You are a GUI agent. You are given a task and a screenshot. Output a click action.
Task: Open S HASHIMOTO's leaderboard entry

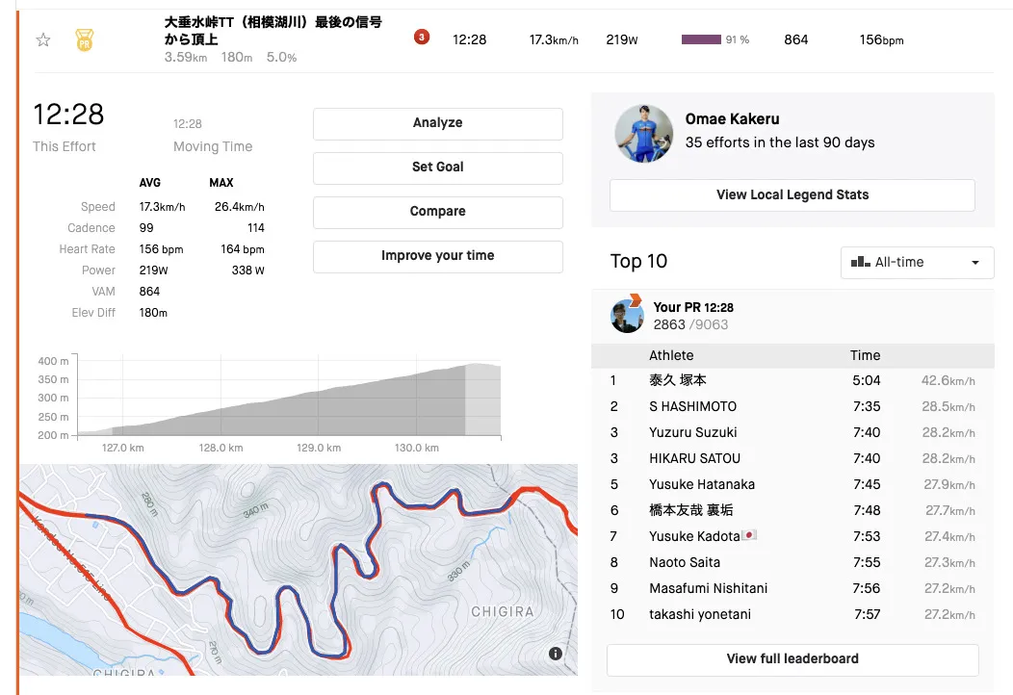pos(692,406)
